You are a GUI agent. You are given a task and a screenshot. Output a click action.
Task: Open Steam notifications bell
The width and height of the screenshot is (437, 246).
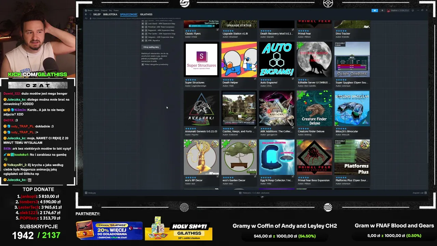(x=382, y=11)
